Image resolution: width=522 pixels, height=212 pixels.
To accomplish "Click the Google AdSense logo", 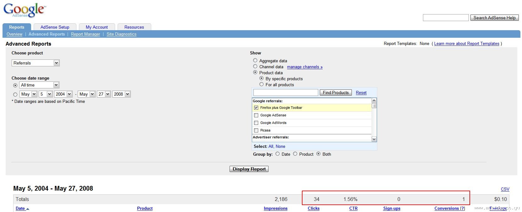I will pyautogui.click(x=25, y=10).
